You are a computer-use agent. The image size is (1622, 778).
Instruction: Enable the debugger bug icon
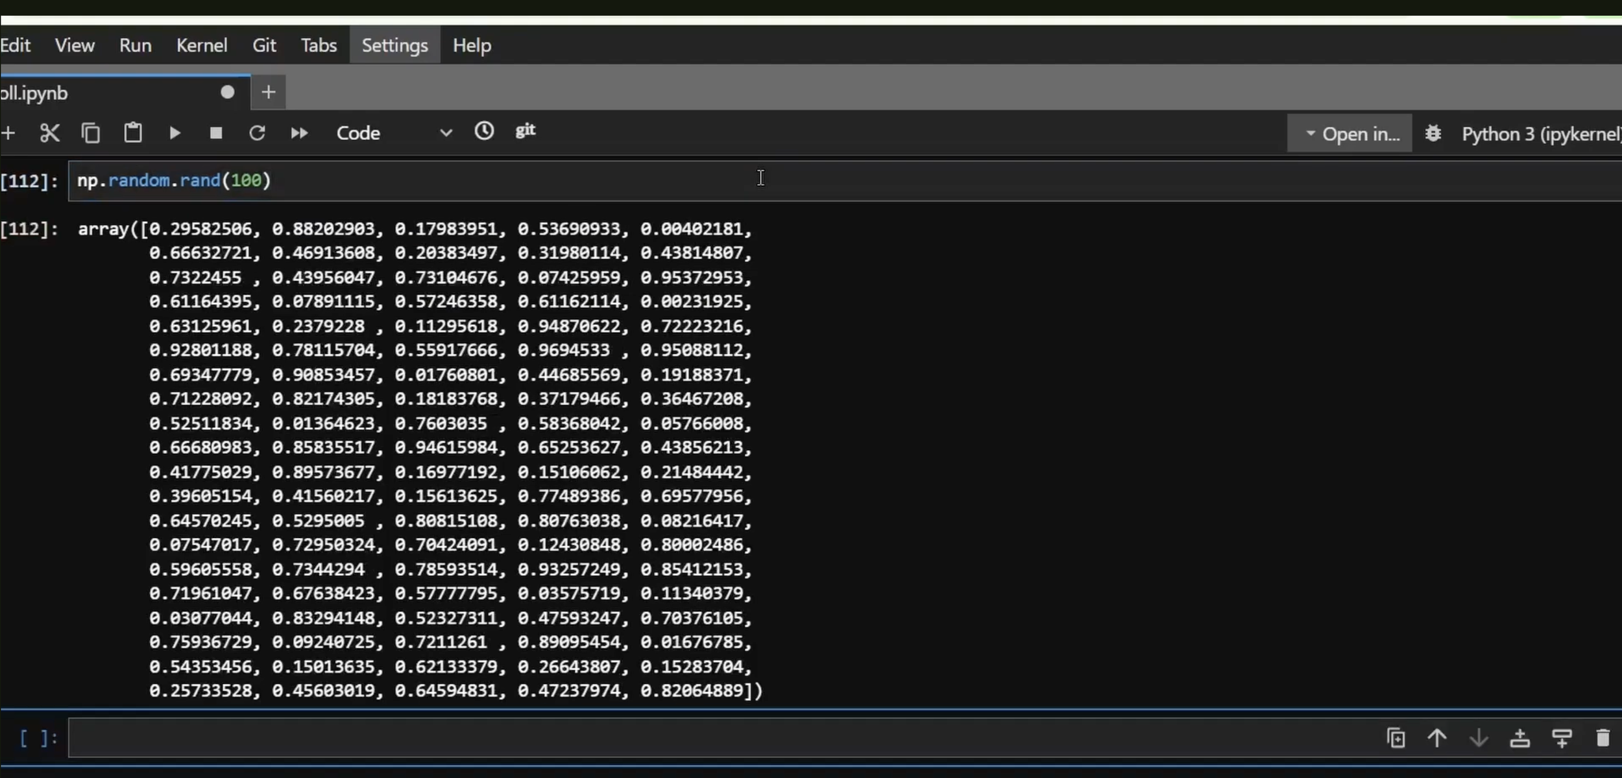(x=1433, y=134)
